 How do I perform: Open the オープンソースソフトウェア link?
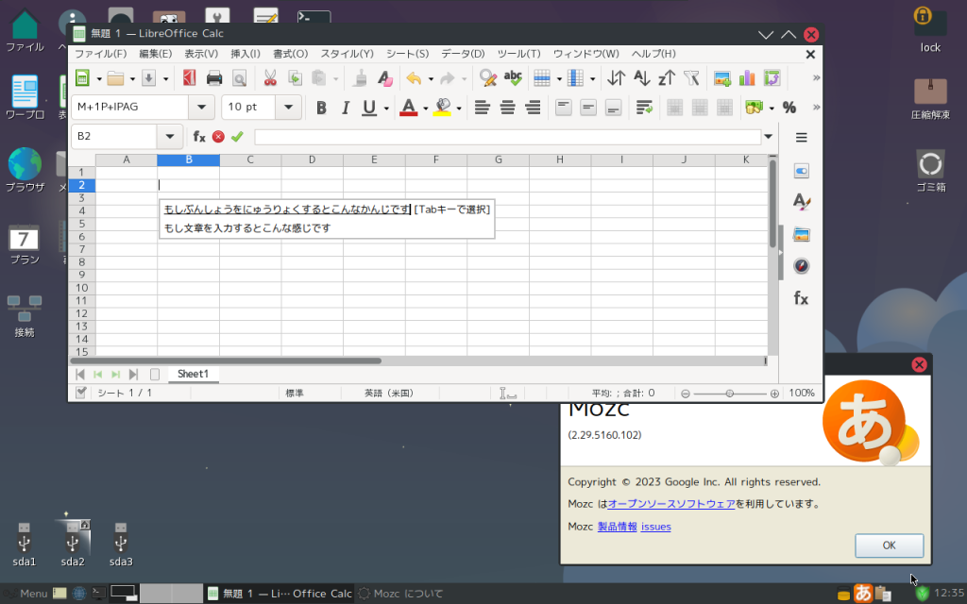(x=671, y=504)
